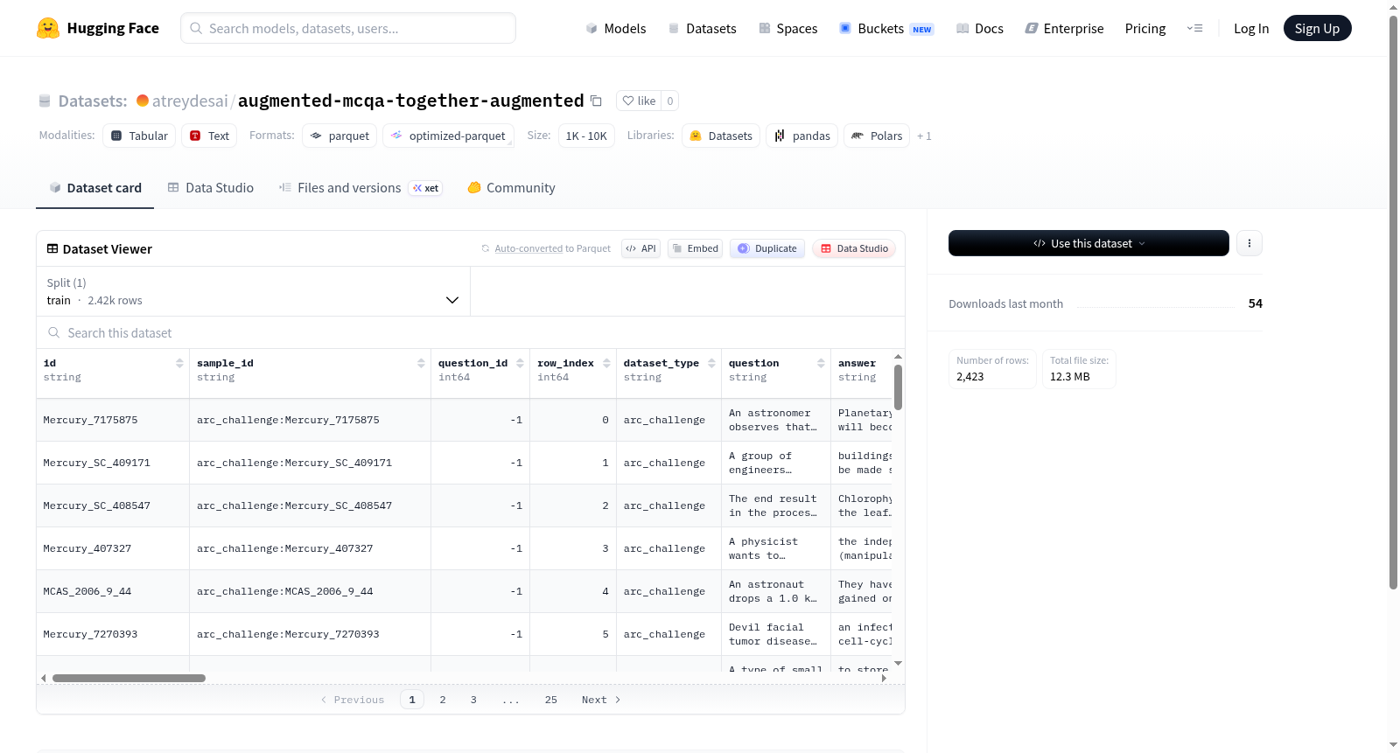The image size is (1400, 753).
Task: Sort the sample_id column
Action: (421, 363)
